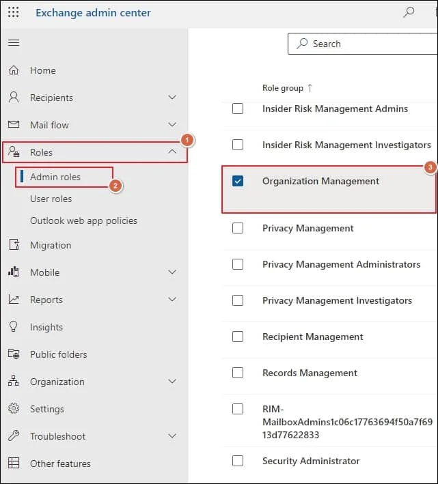438x484 pixels.
Task: Click the Organization hierarchy icon
Action: [x=14, y=381]
